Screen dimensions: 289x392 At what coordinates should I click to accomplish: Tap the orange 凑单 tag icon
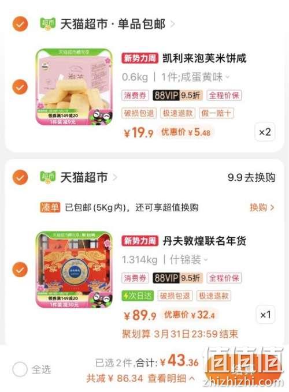tap(50, 207)
